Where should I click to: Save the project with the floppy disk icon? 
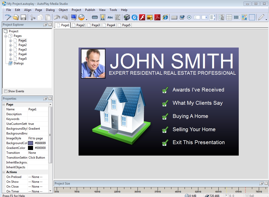pos(23,17)
